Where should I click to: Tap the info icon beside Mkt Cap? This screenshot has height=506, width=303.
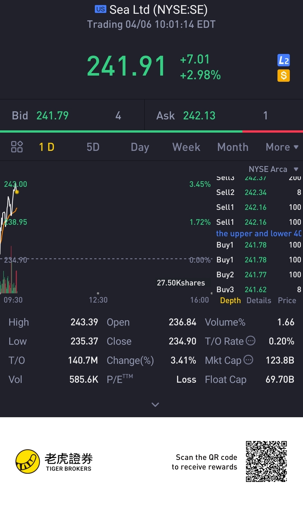tap(248, 360)
